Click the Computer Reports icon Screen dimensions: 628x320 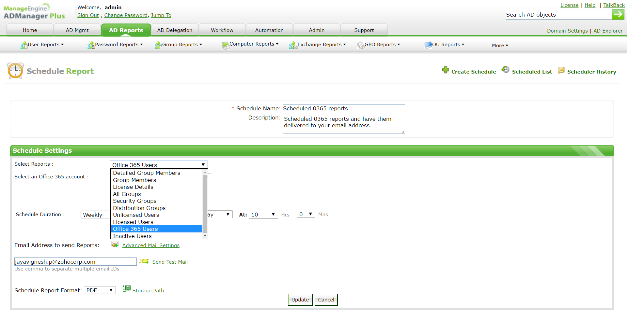coord(225,45)
